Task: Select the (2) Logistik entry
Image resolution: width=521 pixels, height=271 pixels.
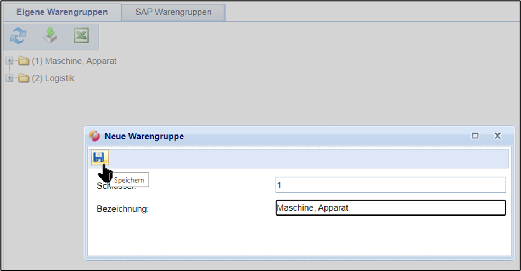Action: (53, 78)
